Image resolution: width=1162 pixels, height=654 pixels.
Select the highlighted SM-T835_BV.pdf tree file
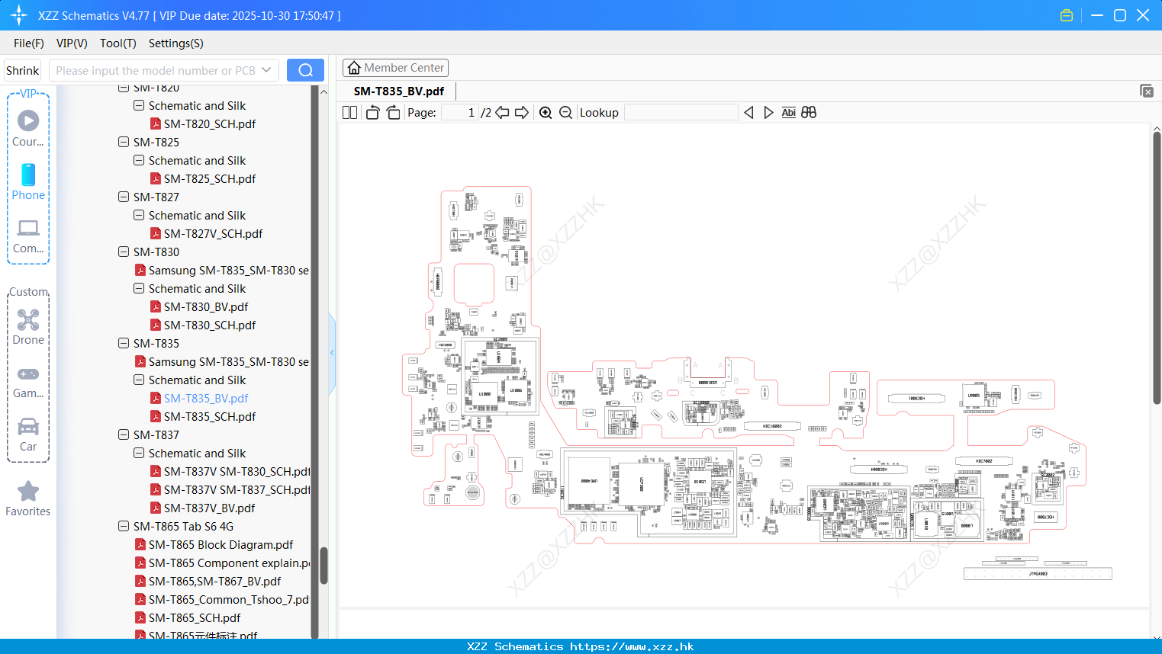pos(206,398)
